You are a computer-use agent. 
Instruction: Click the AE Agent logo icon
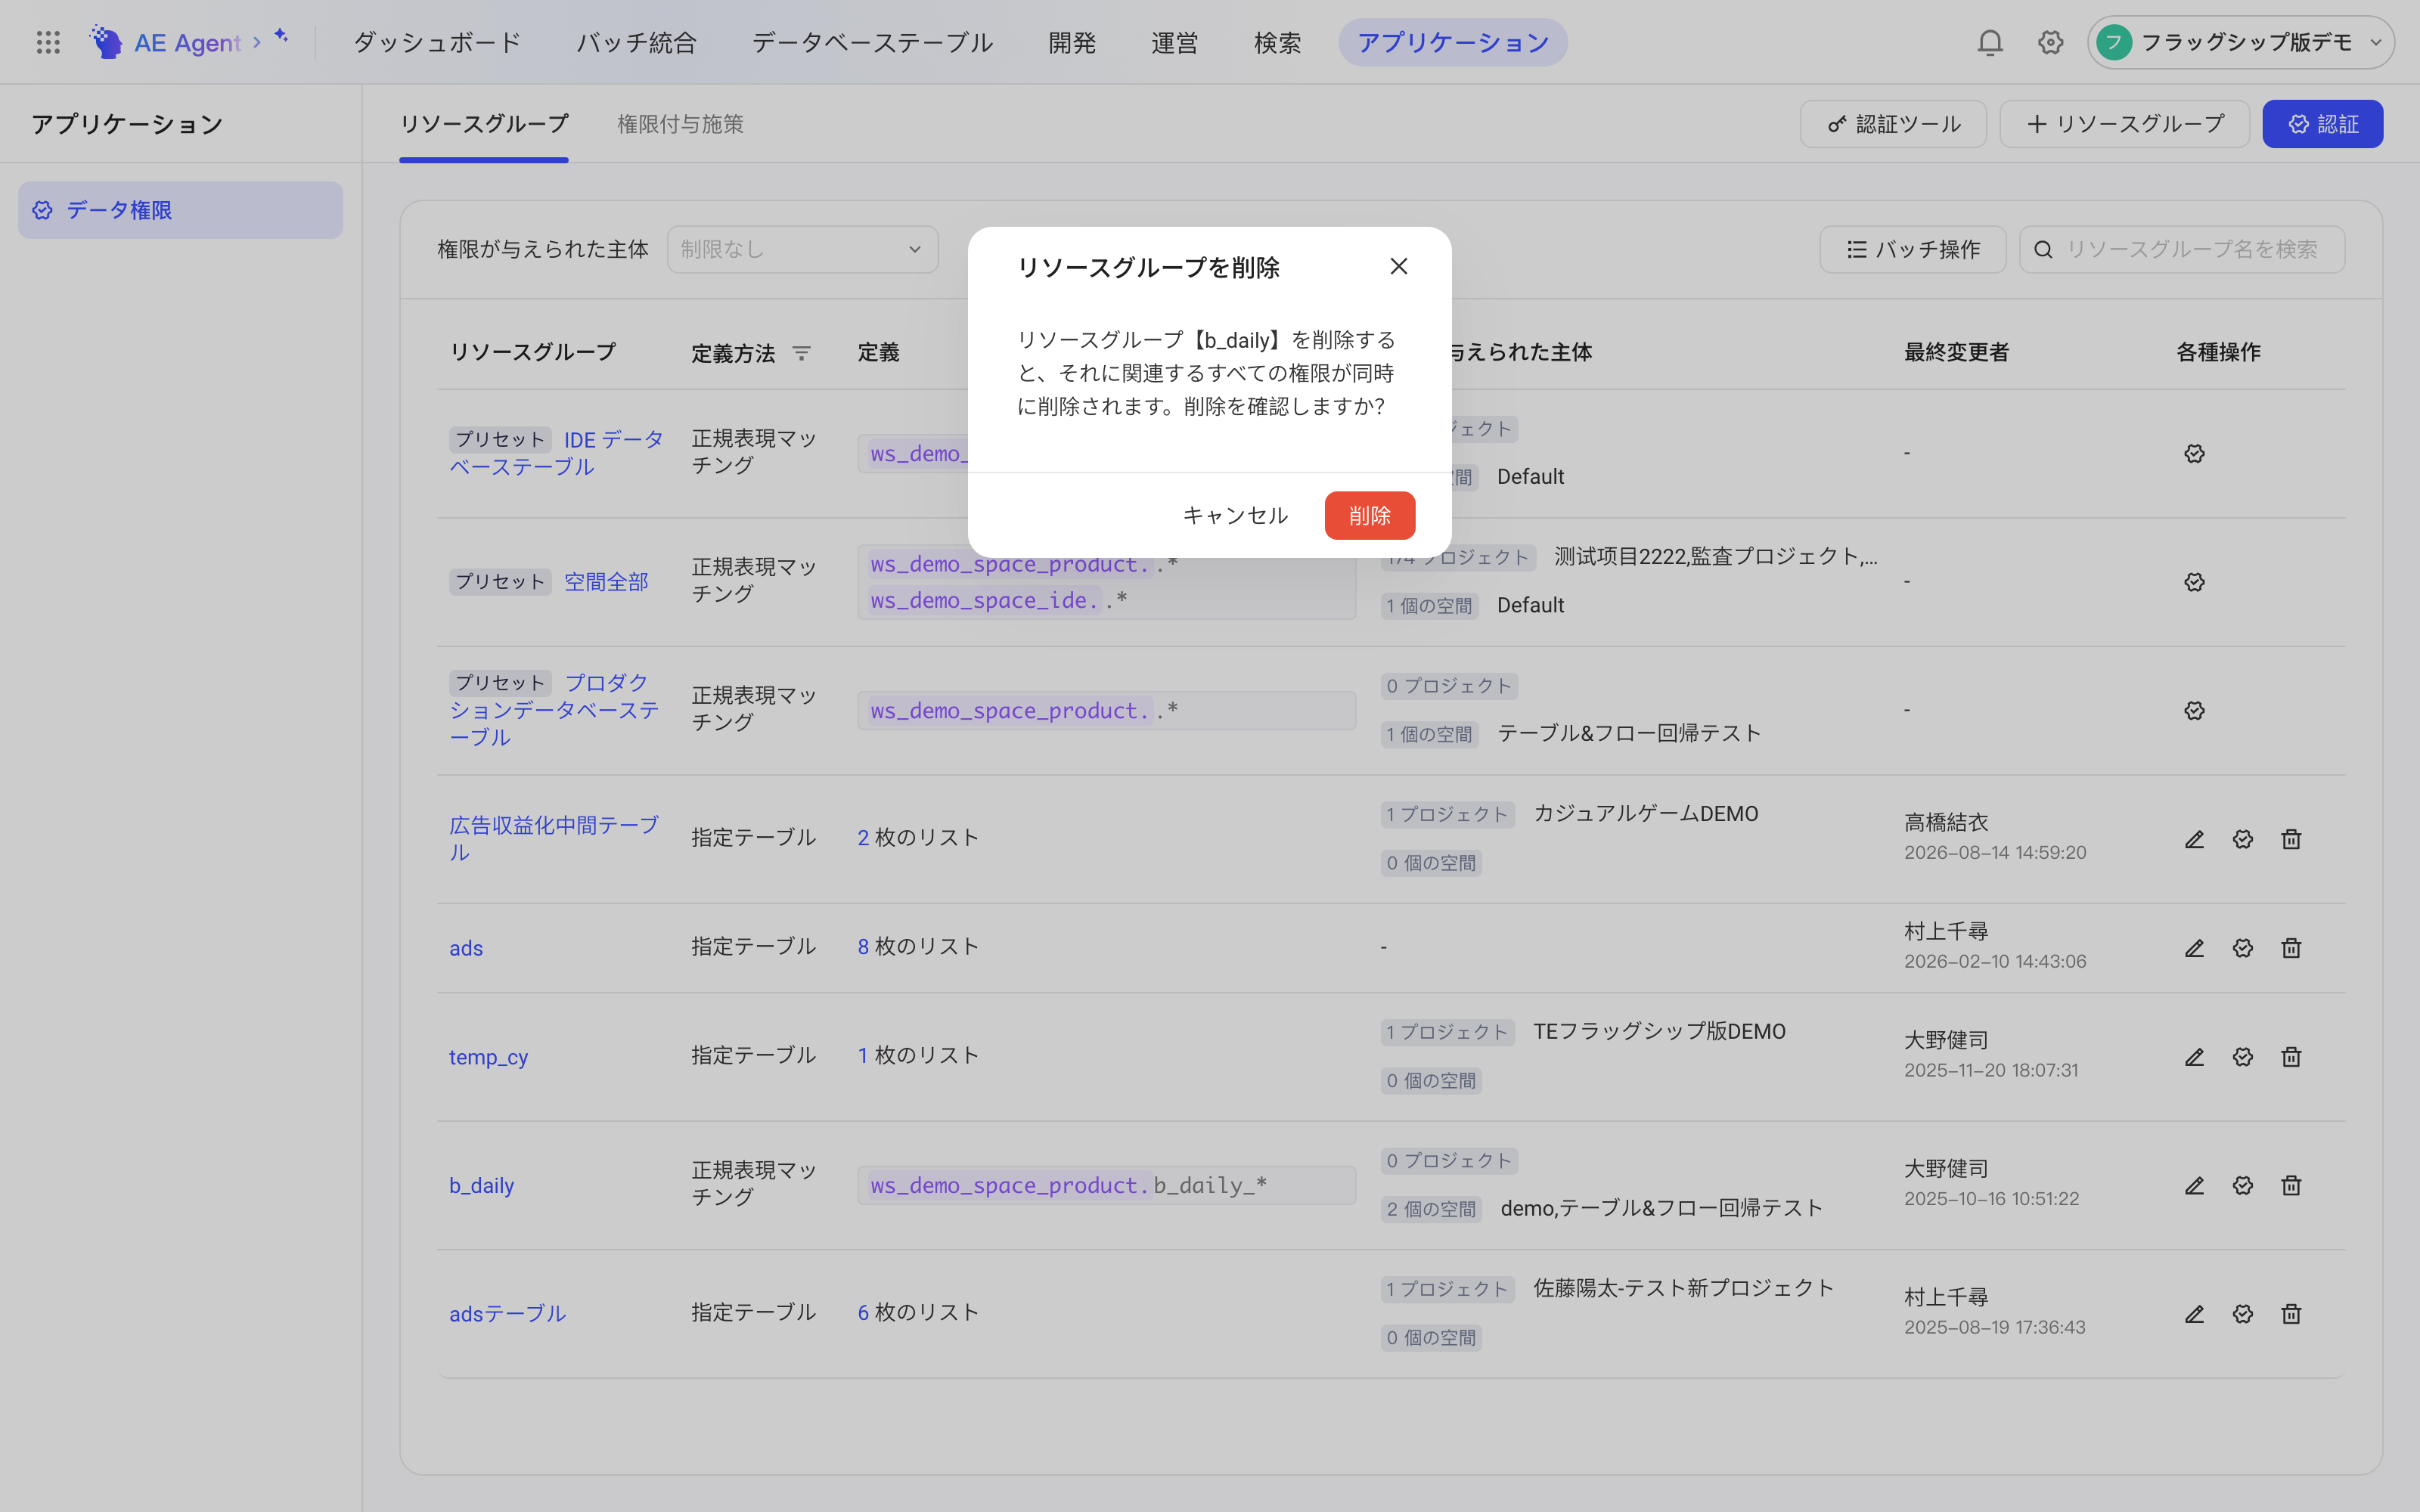click(106, 42)
